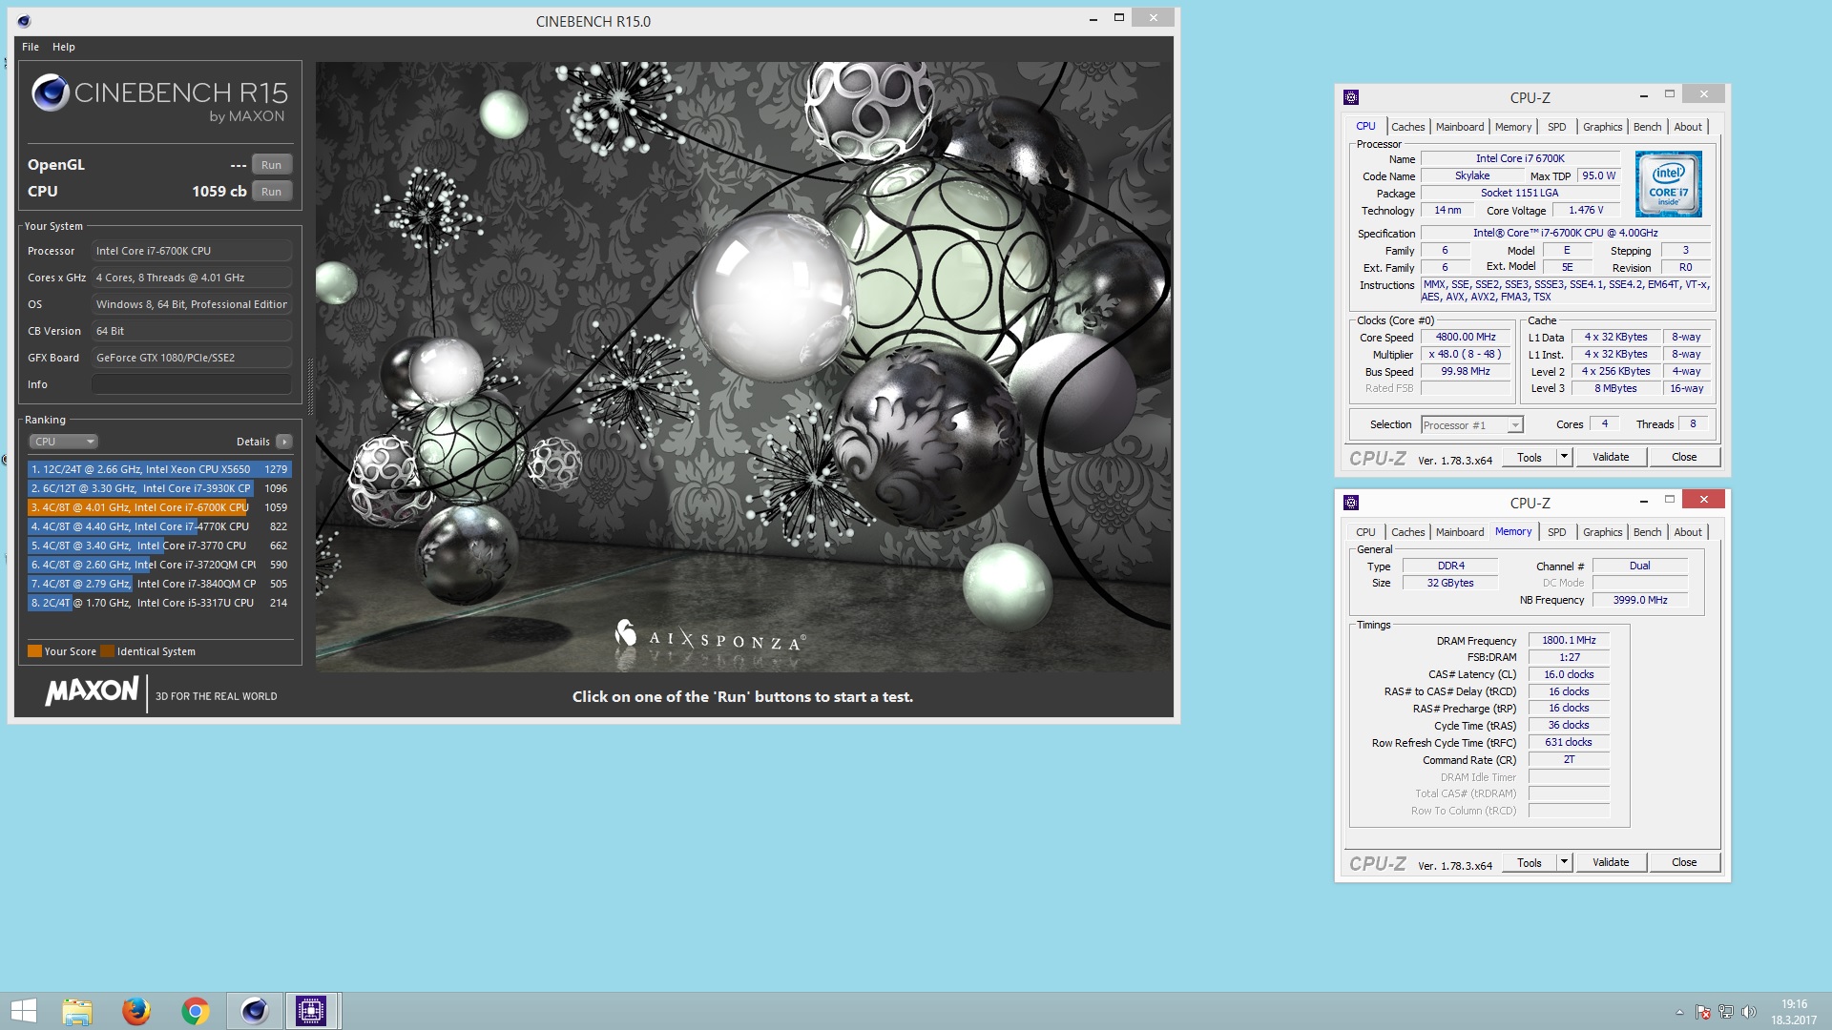Click the lower CPU-Z window icon
The height and width of the screenshot is (1030, 1832).
(x=1350, y=503)
